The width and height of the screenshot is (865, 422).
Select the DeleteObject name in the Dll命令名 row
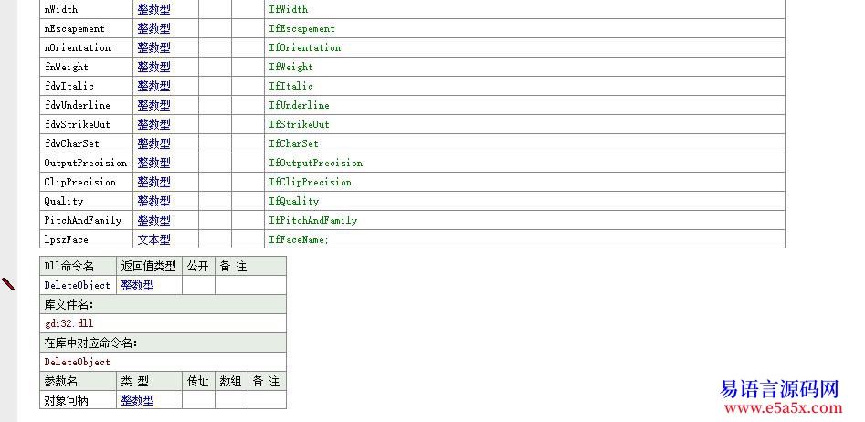click(x=77, y=285)
